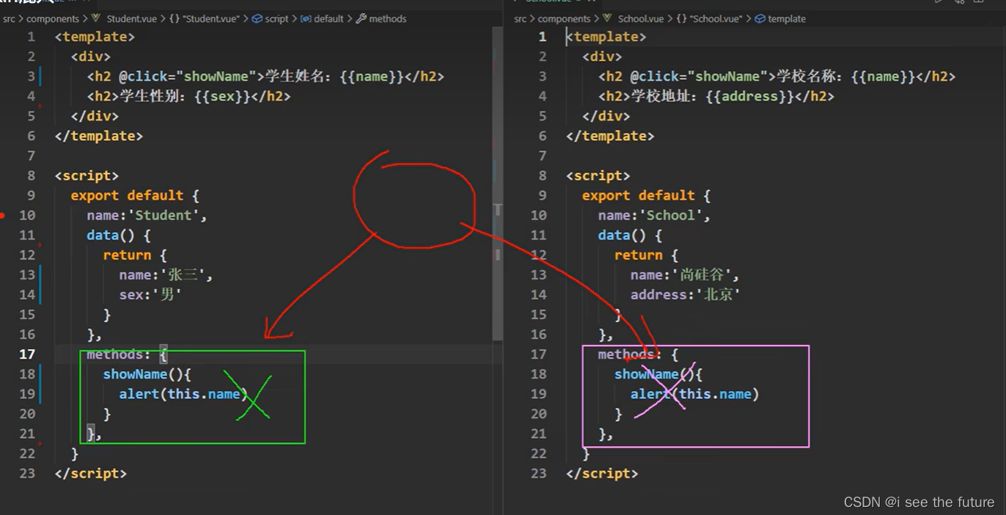
Task: Open the 'src' breadcrumb in School.vue editor
Action: coord(521,19)
